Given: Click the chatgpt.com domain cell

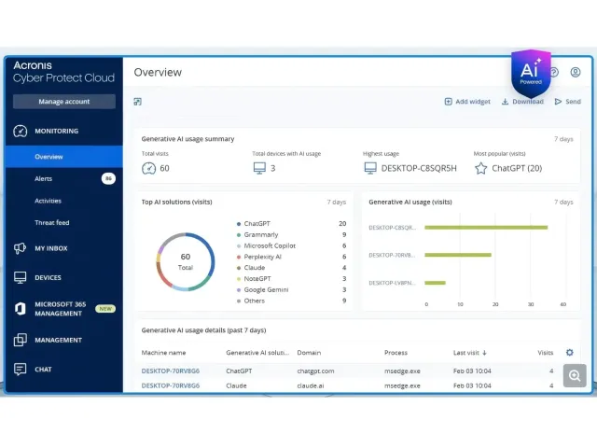Looking at the screenshot, I should [x=315, y=371].
